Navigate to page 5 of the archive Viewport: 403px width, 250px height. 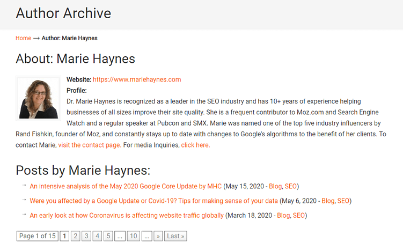pos(108,236)
